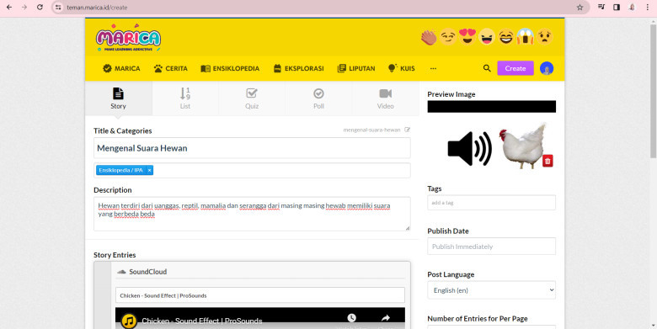657x329 pixels.
Task: Click the title field Mengenal Suara Hewan
Action: point(252,148)
